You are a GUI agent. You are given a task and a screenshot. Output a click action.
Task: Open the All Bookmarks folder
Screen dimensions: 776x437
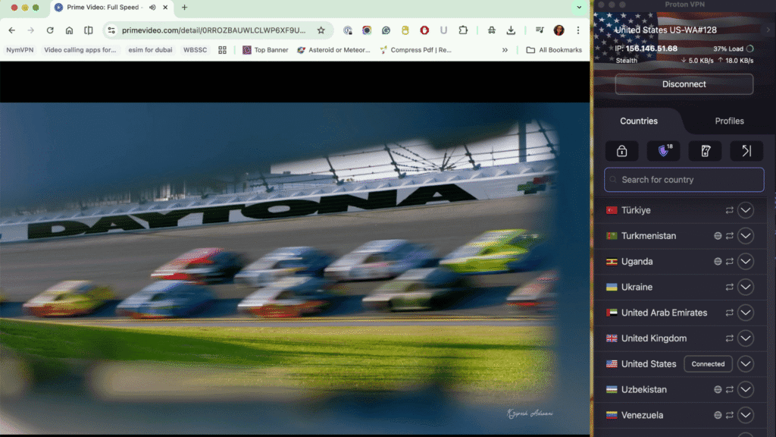click(x=554, y=50)
